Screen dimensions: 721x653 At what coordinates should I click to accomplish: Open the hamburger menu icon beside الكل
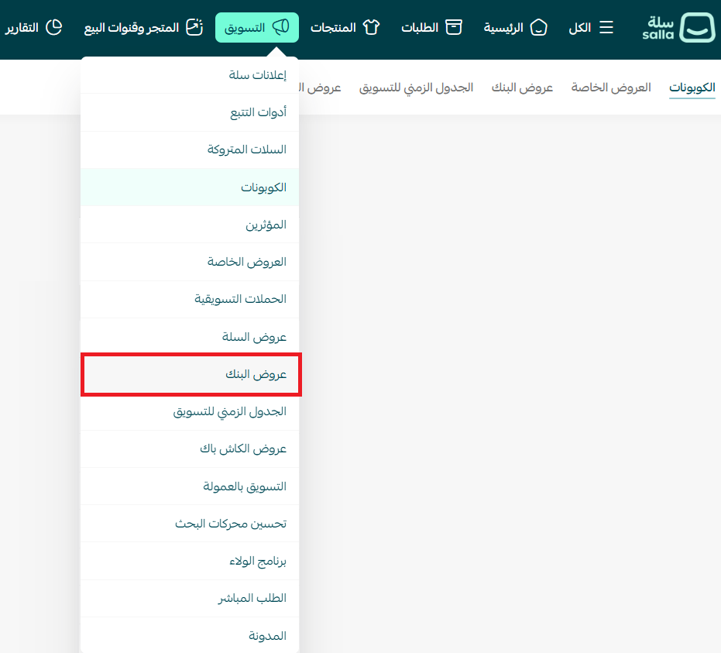click(x=606, y=28)
